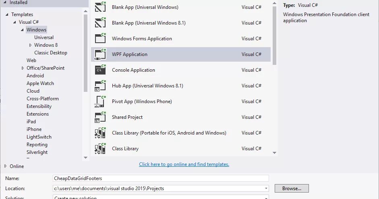Click the project Name input field
Image resolution: width=379 pixels, height=199 pixels.
(x=161, y=178)
